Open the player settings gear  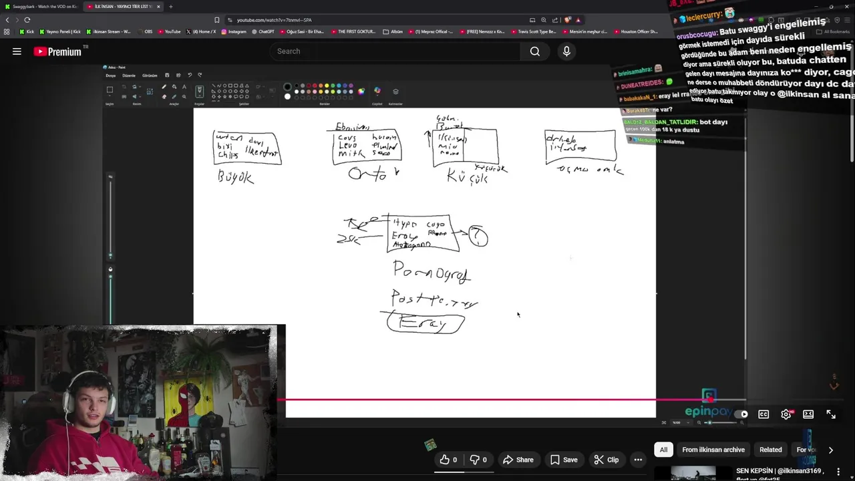coord(786,414)
